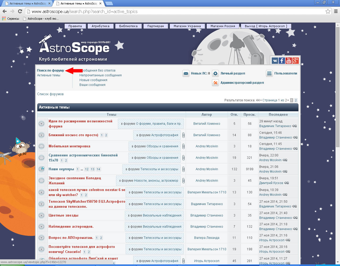Click the Facebook icon
This screenshot has width=340, height=266.
[282, 61]
